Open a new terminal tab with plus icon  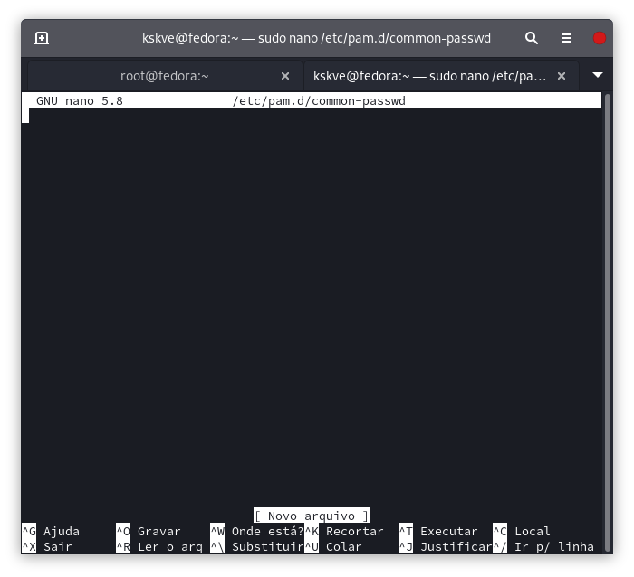(x=42, y=38)
